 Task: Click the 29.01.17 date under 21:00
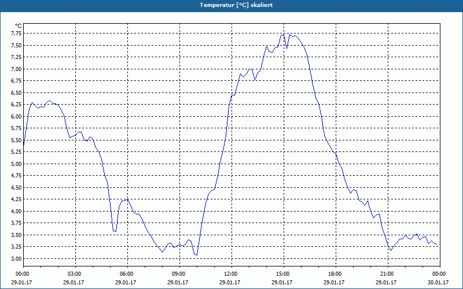tap(386, 282)
